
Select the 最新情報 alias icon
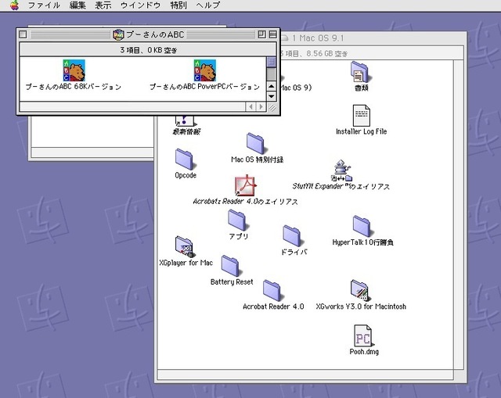(185, 120)
